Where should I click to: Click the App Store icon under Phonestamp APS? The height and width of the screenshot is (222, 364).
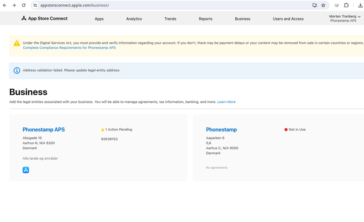[26, 170]
